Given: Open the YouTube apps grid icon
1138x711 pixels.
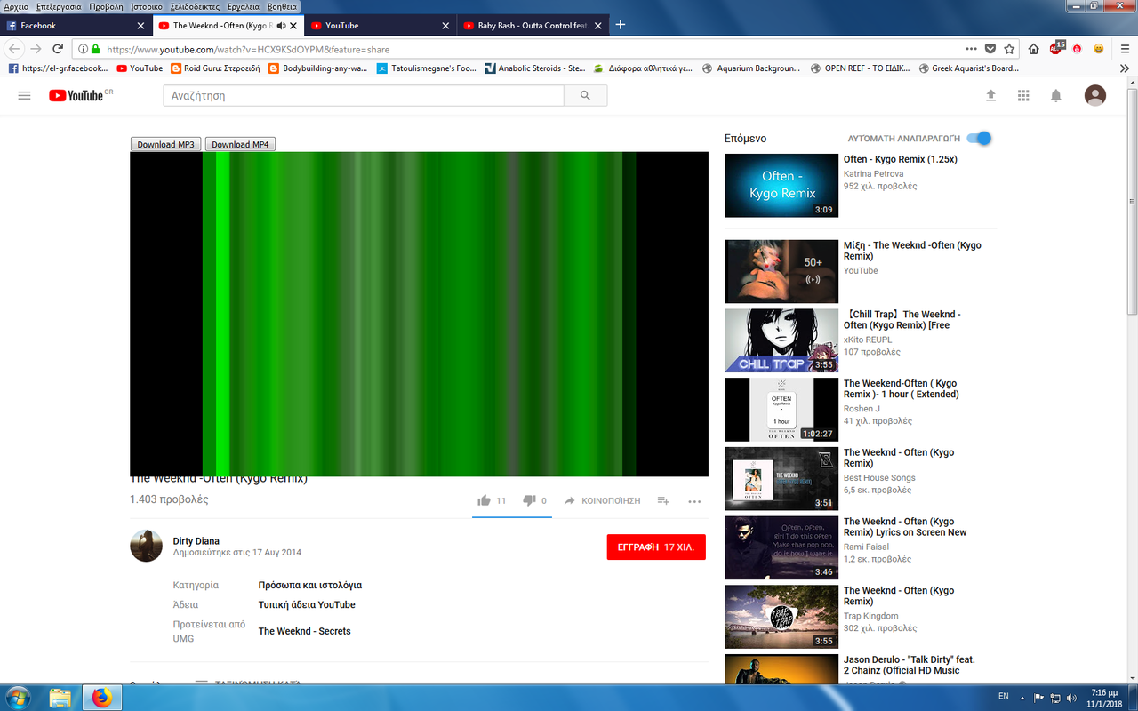Looking at the screenshot, I should click(1023, 95).
